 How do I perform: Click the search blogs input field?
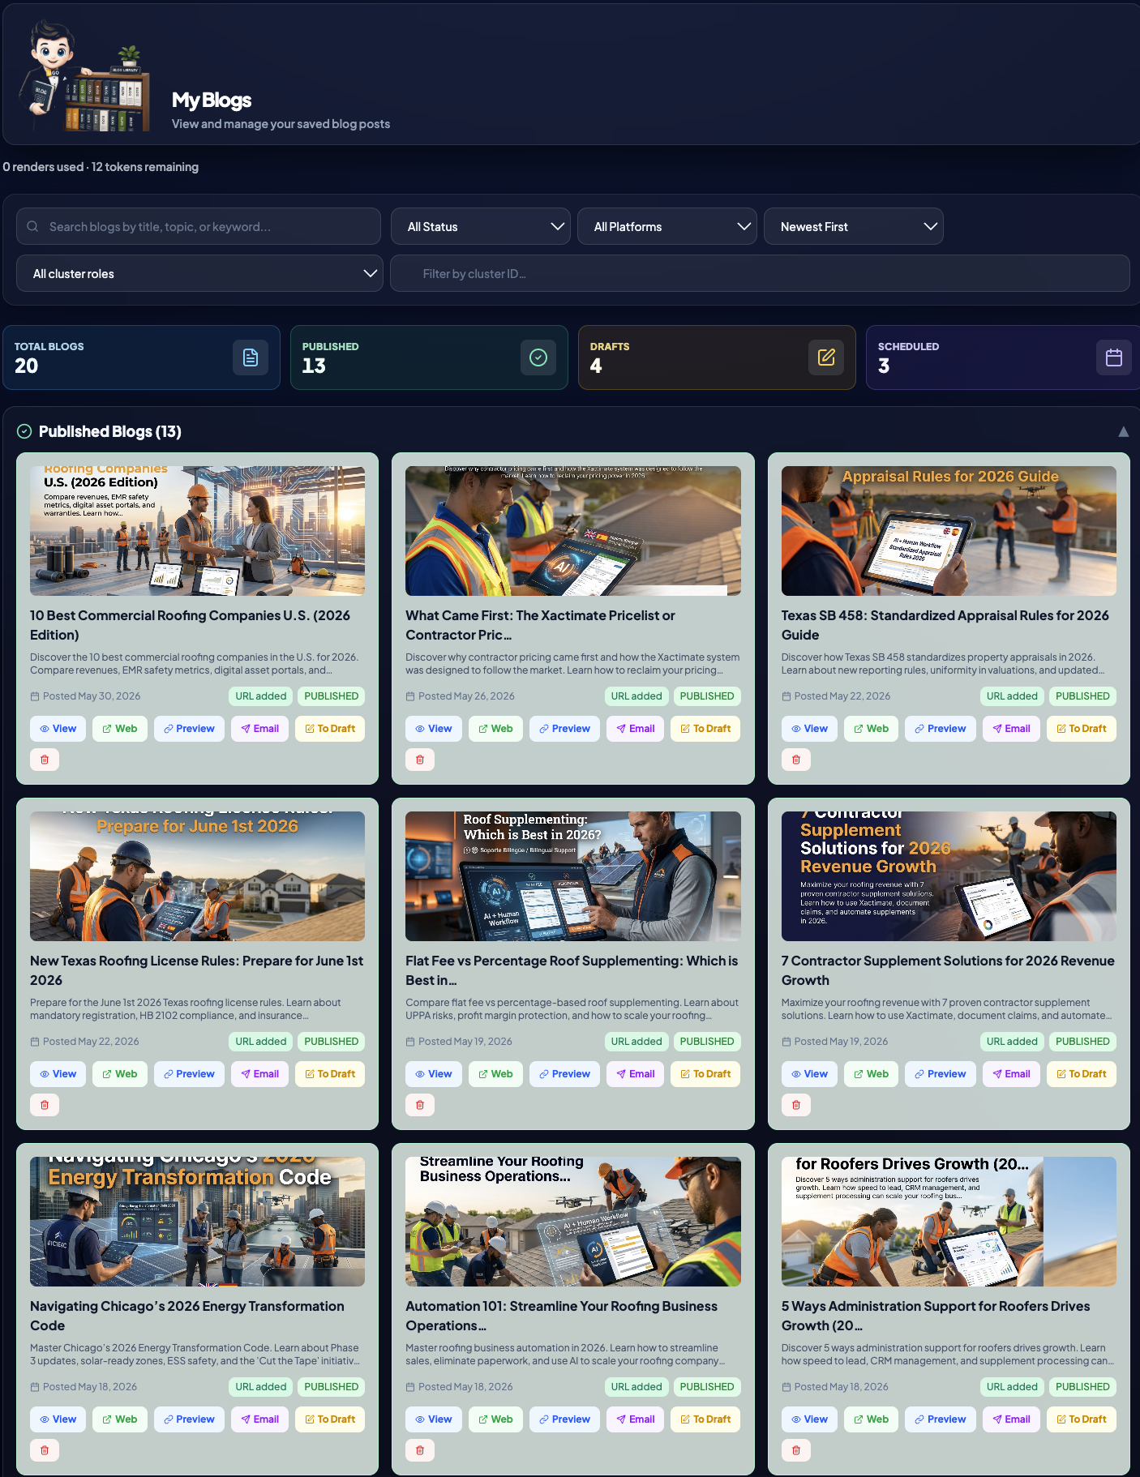point(199,227)
